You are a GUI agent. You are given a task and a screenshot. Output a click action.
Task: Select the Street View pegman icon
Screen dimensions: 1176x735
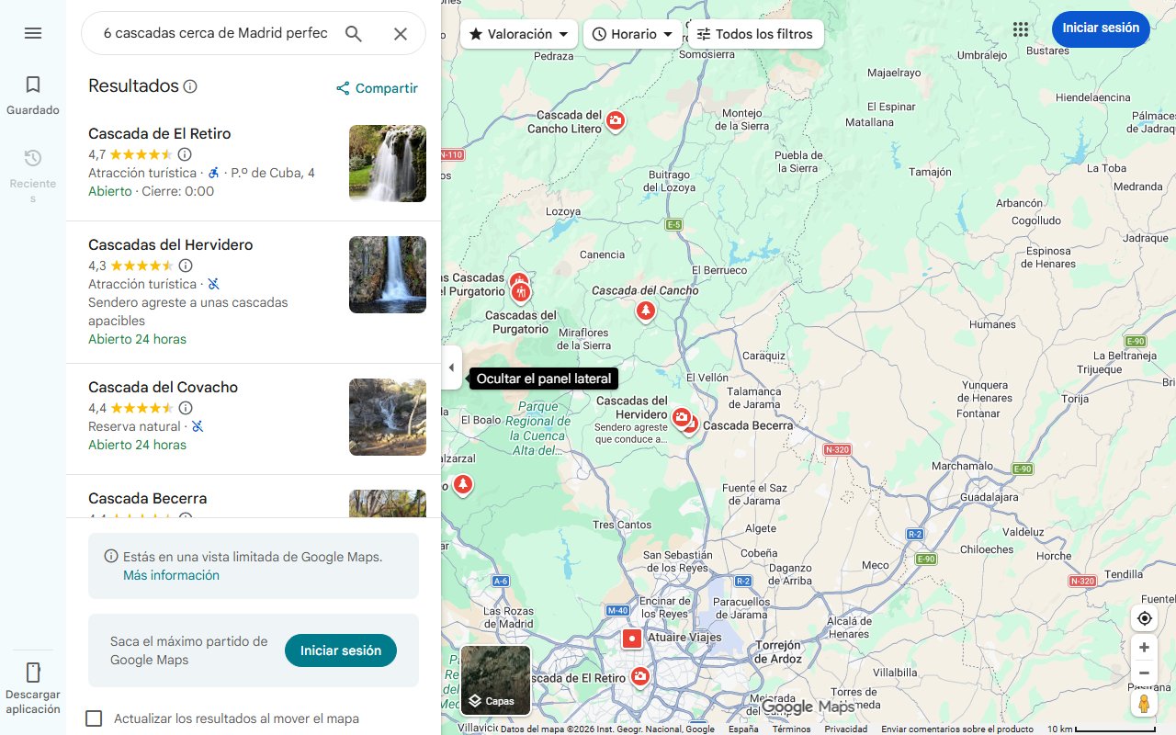[x=1144, y=703]
